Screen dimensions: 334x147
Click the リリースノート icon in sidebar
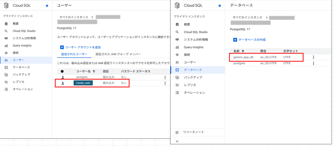tap(177, 132)
